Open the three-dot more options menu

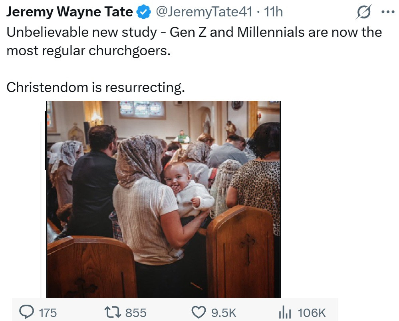pos(387,12)
